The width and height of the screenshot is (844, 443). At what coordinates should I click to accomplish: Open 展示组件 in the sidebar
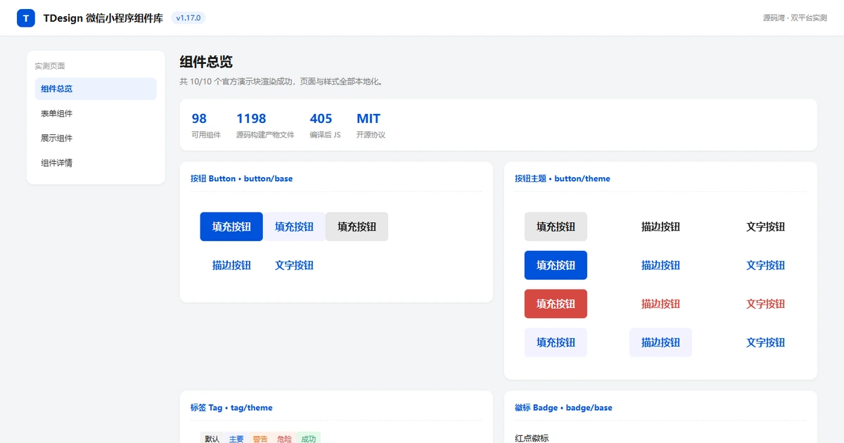(x=96, y=138)
